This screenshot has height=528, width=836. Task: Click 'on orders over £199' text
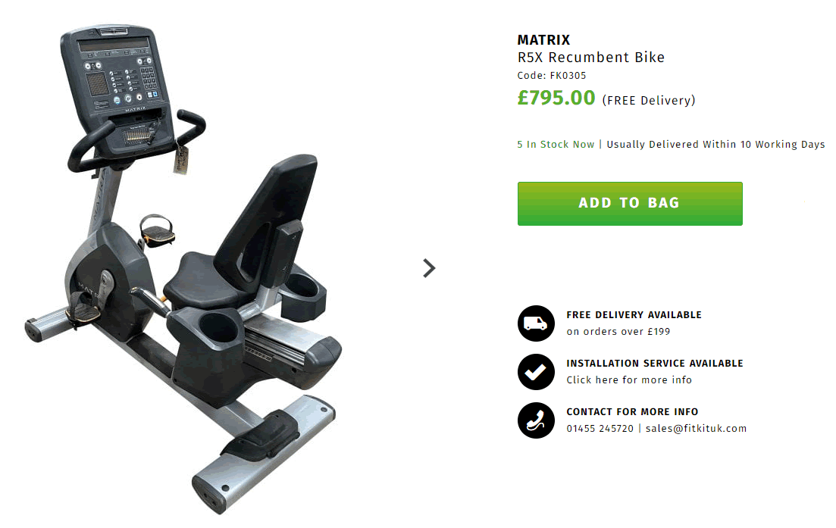click(x=618, y=331)
